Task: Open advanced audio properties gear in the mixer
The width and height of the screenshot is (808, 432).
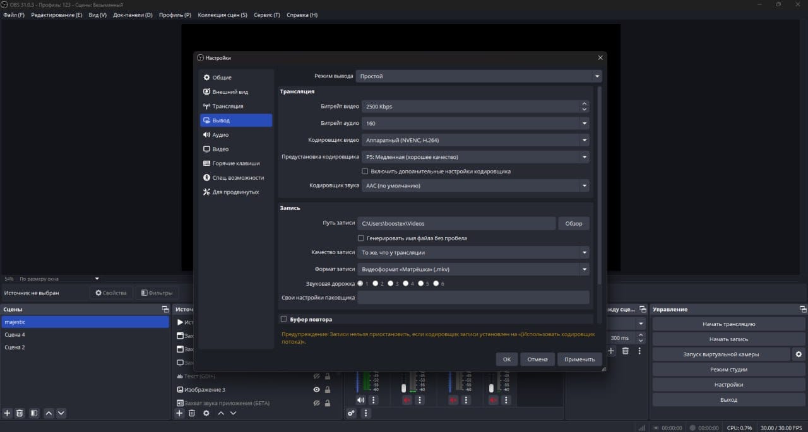Action: tap(351, 413)
